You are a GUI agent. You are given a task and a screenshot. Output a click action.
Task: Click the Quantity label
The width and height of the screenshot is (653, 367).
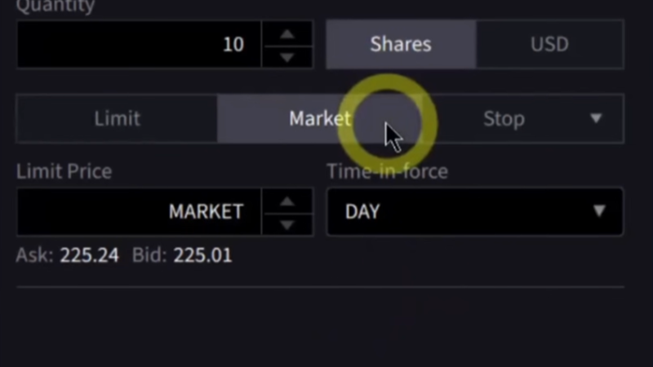coord(56,7)
